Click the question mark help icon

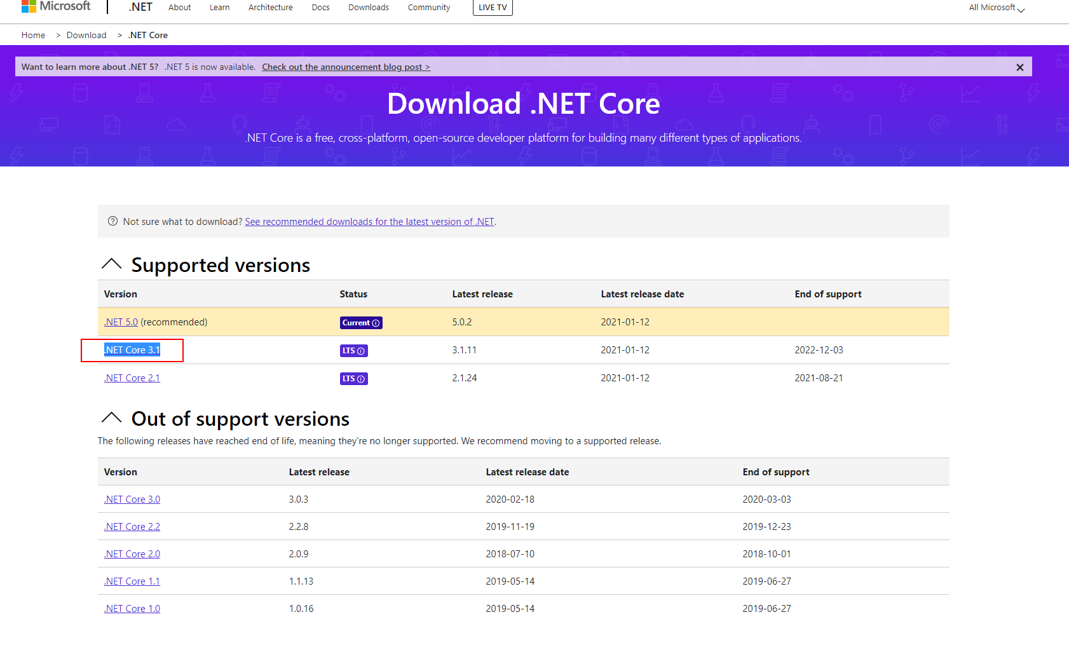tap(112, 221)
